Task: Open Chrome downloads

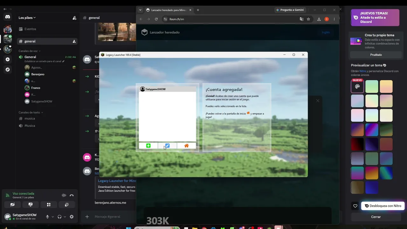Action: 319,19
